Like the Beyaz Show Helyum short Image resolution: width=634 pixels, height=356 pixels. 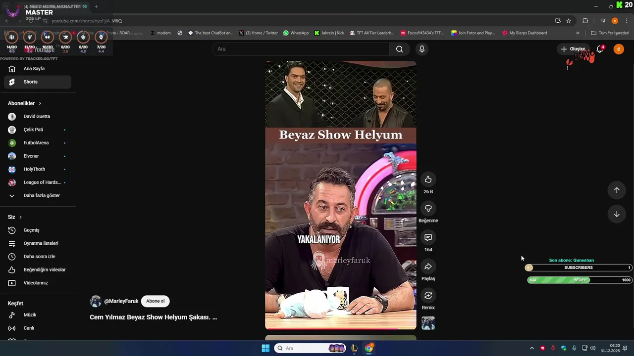(428, 179)
